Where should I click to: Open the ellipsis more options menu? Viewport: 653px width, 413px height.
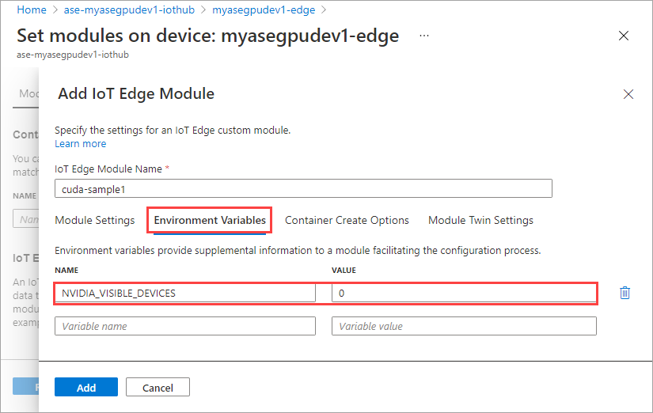(424, 36)
